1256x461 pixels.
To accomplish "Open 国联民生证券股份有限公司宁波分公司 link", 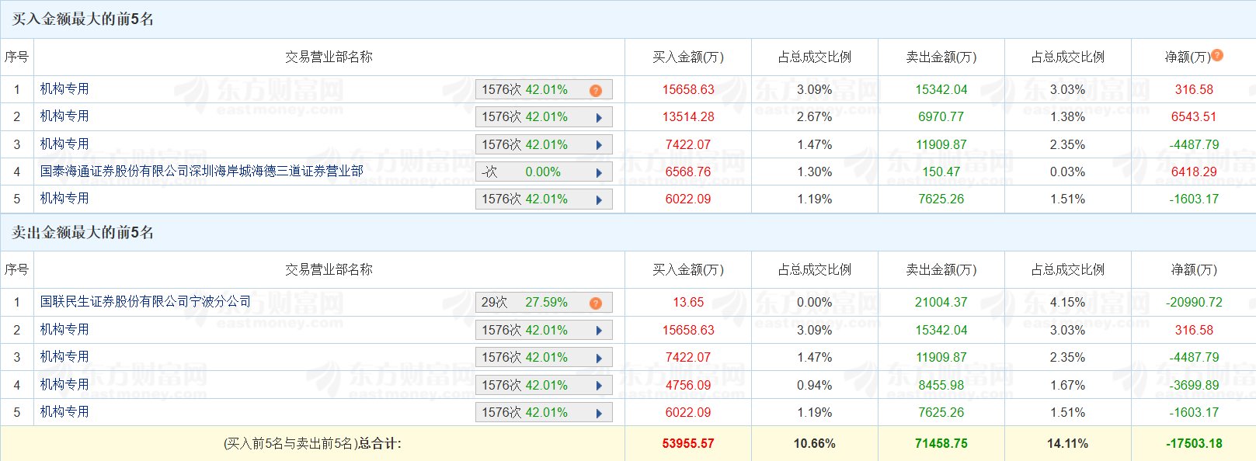I will [x=145, y=301].
